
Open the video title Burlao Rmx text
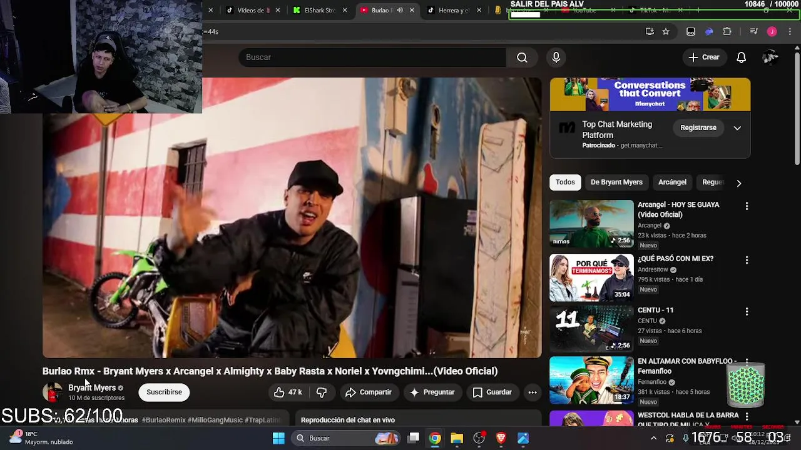(x=270, y=371)
